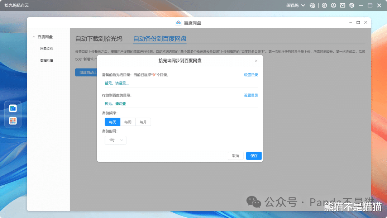Open the 备份时间 1时 dropdown

click(115, 140)
